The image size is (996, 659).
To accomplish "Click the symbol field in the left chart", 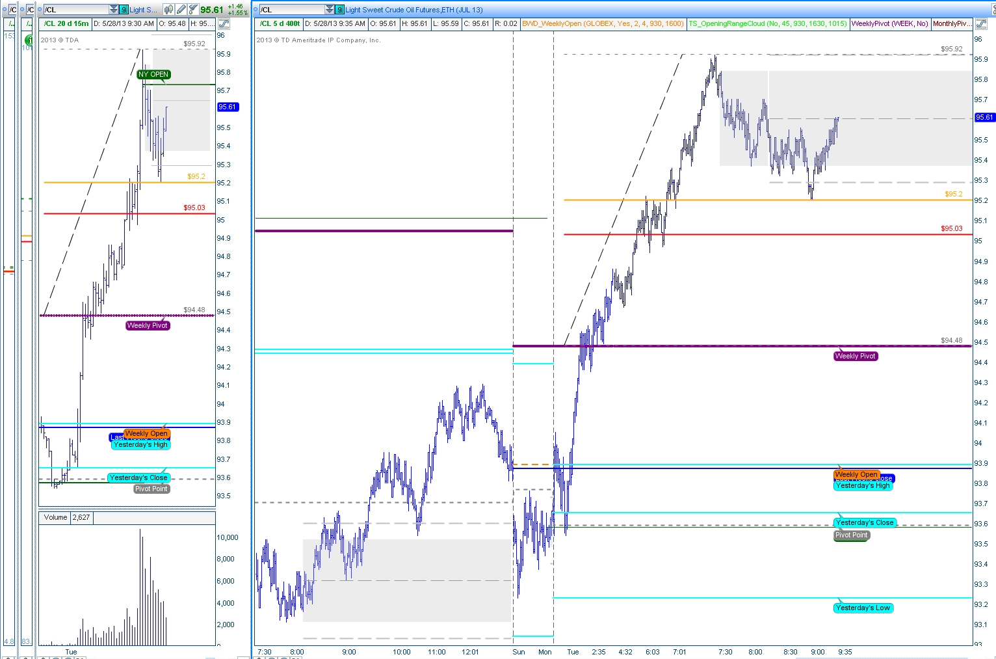I will tap(77, 10).
